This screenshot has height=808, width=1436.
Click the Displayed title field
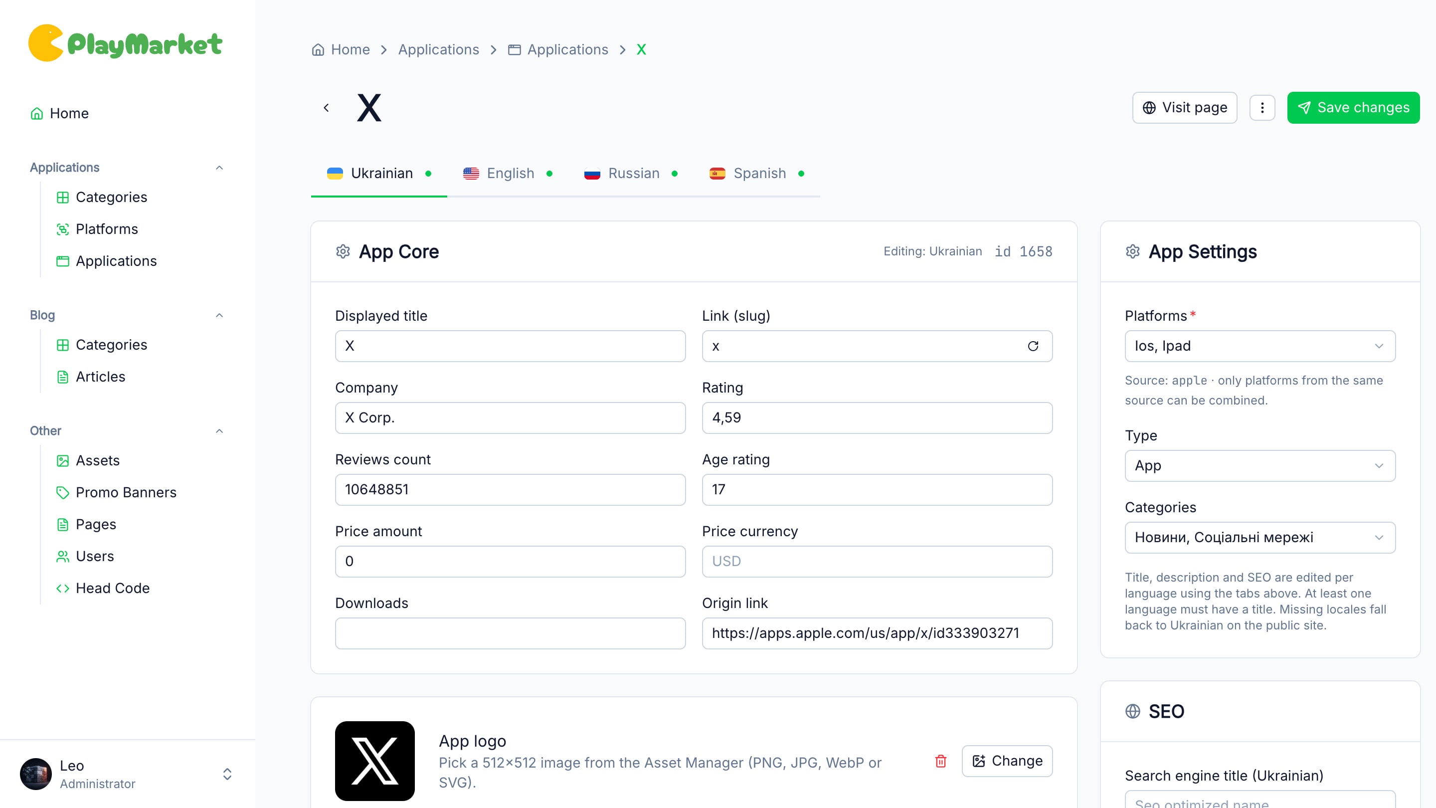[510, 346]
